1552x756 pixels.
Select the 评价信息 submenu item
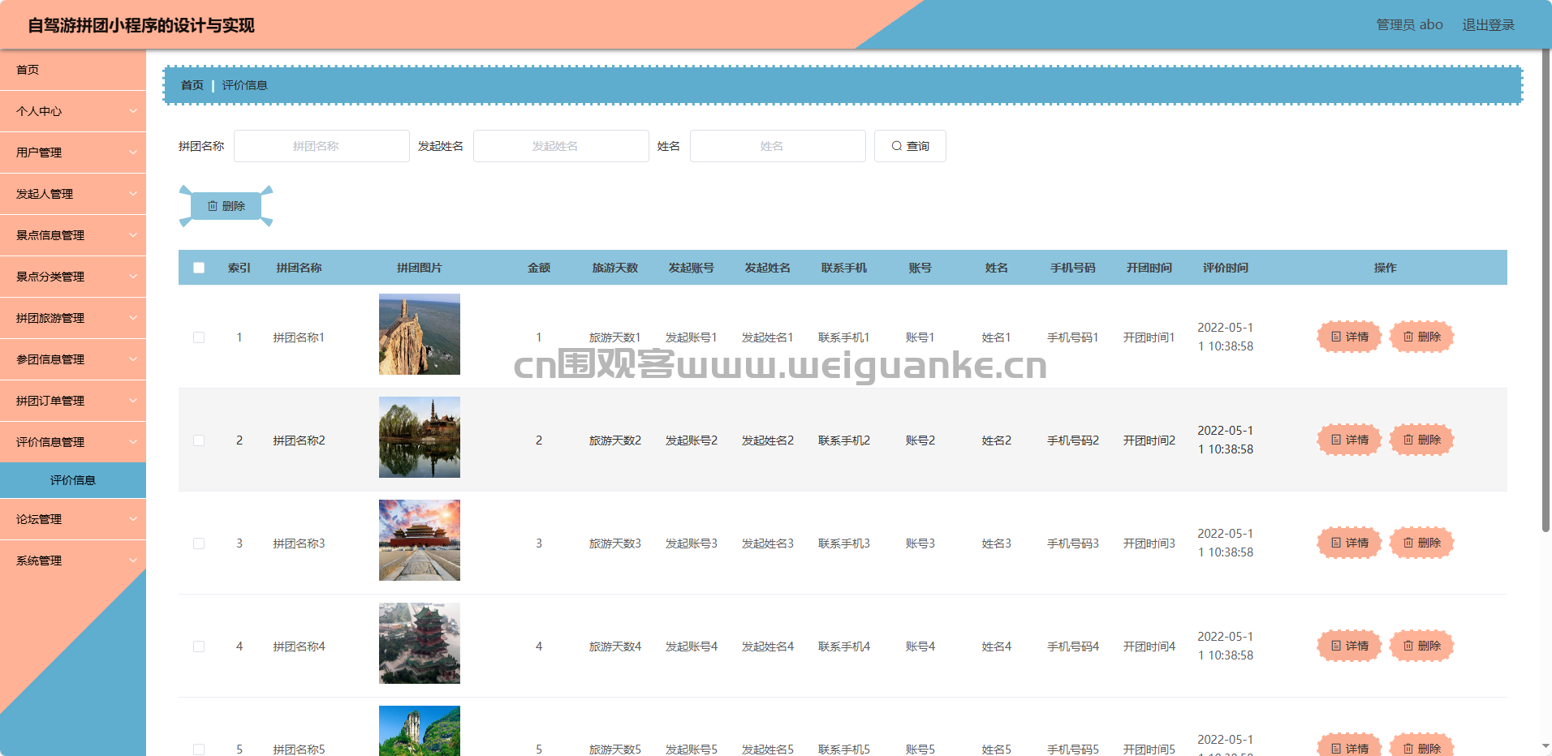tap(73, 480)
